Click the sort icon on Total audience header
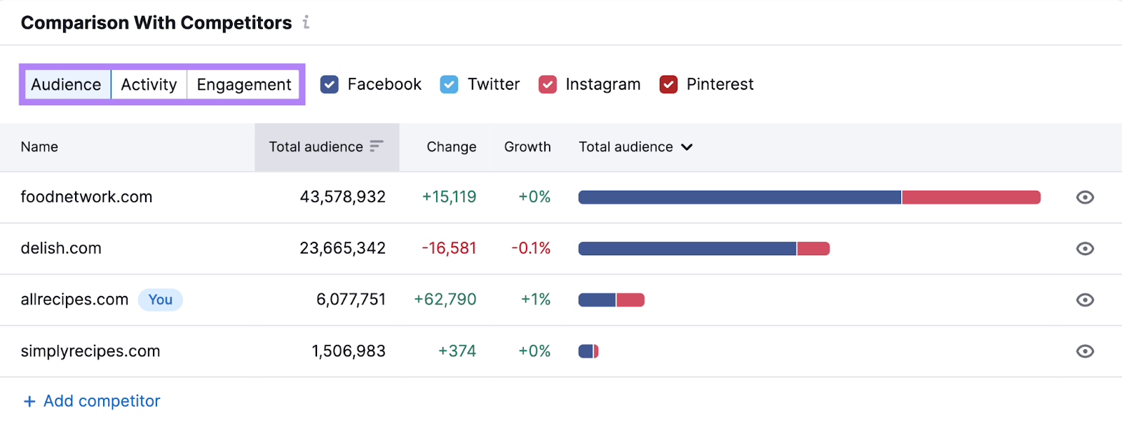 point(377,147)
